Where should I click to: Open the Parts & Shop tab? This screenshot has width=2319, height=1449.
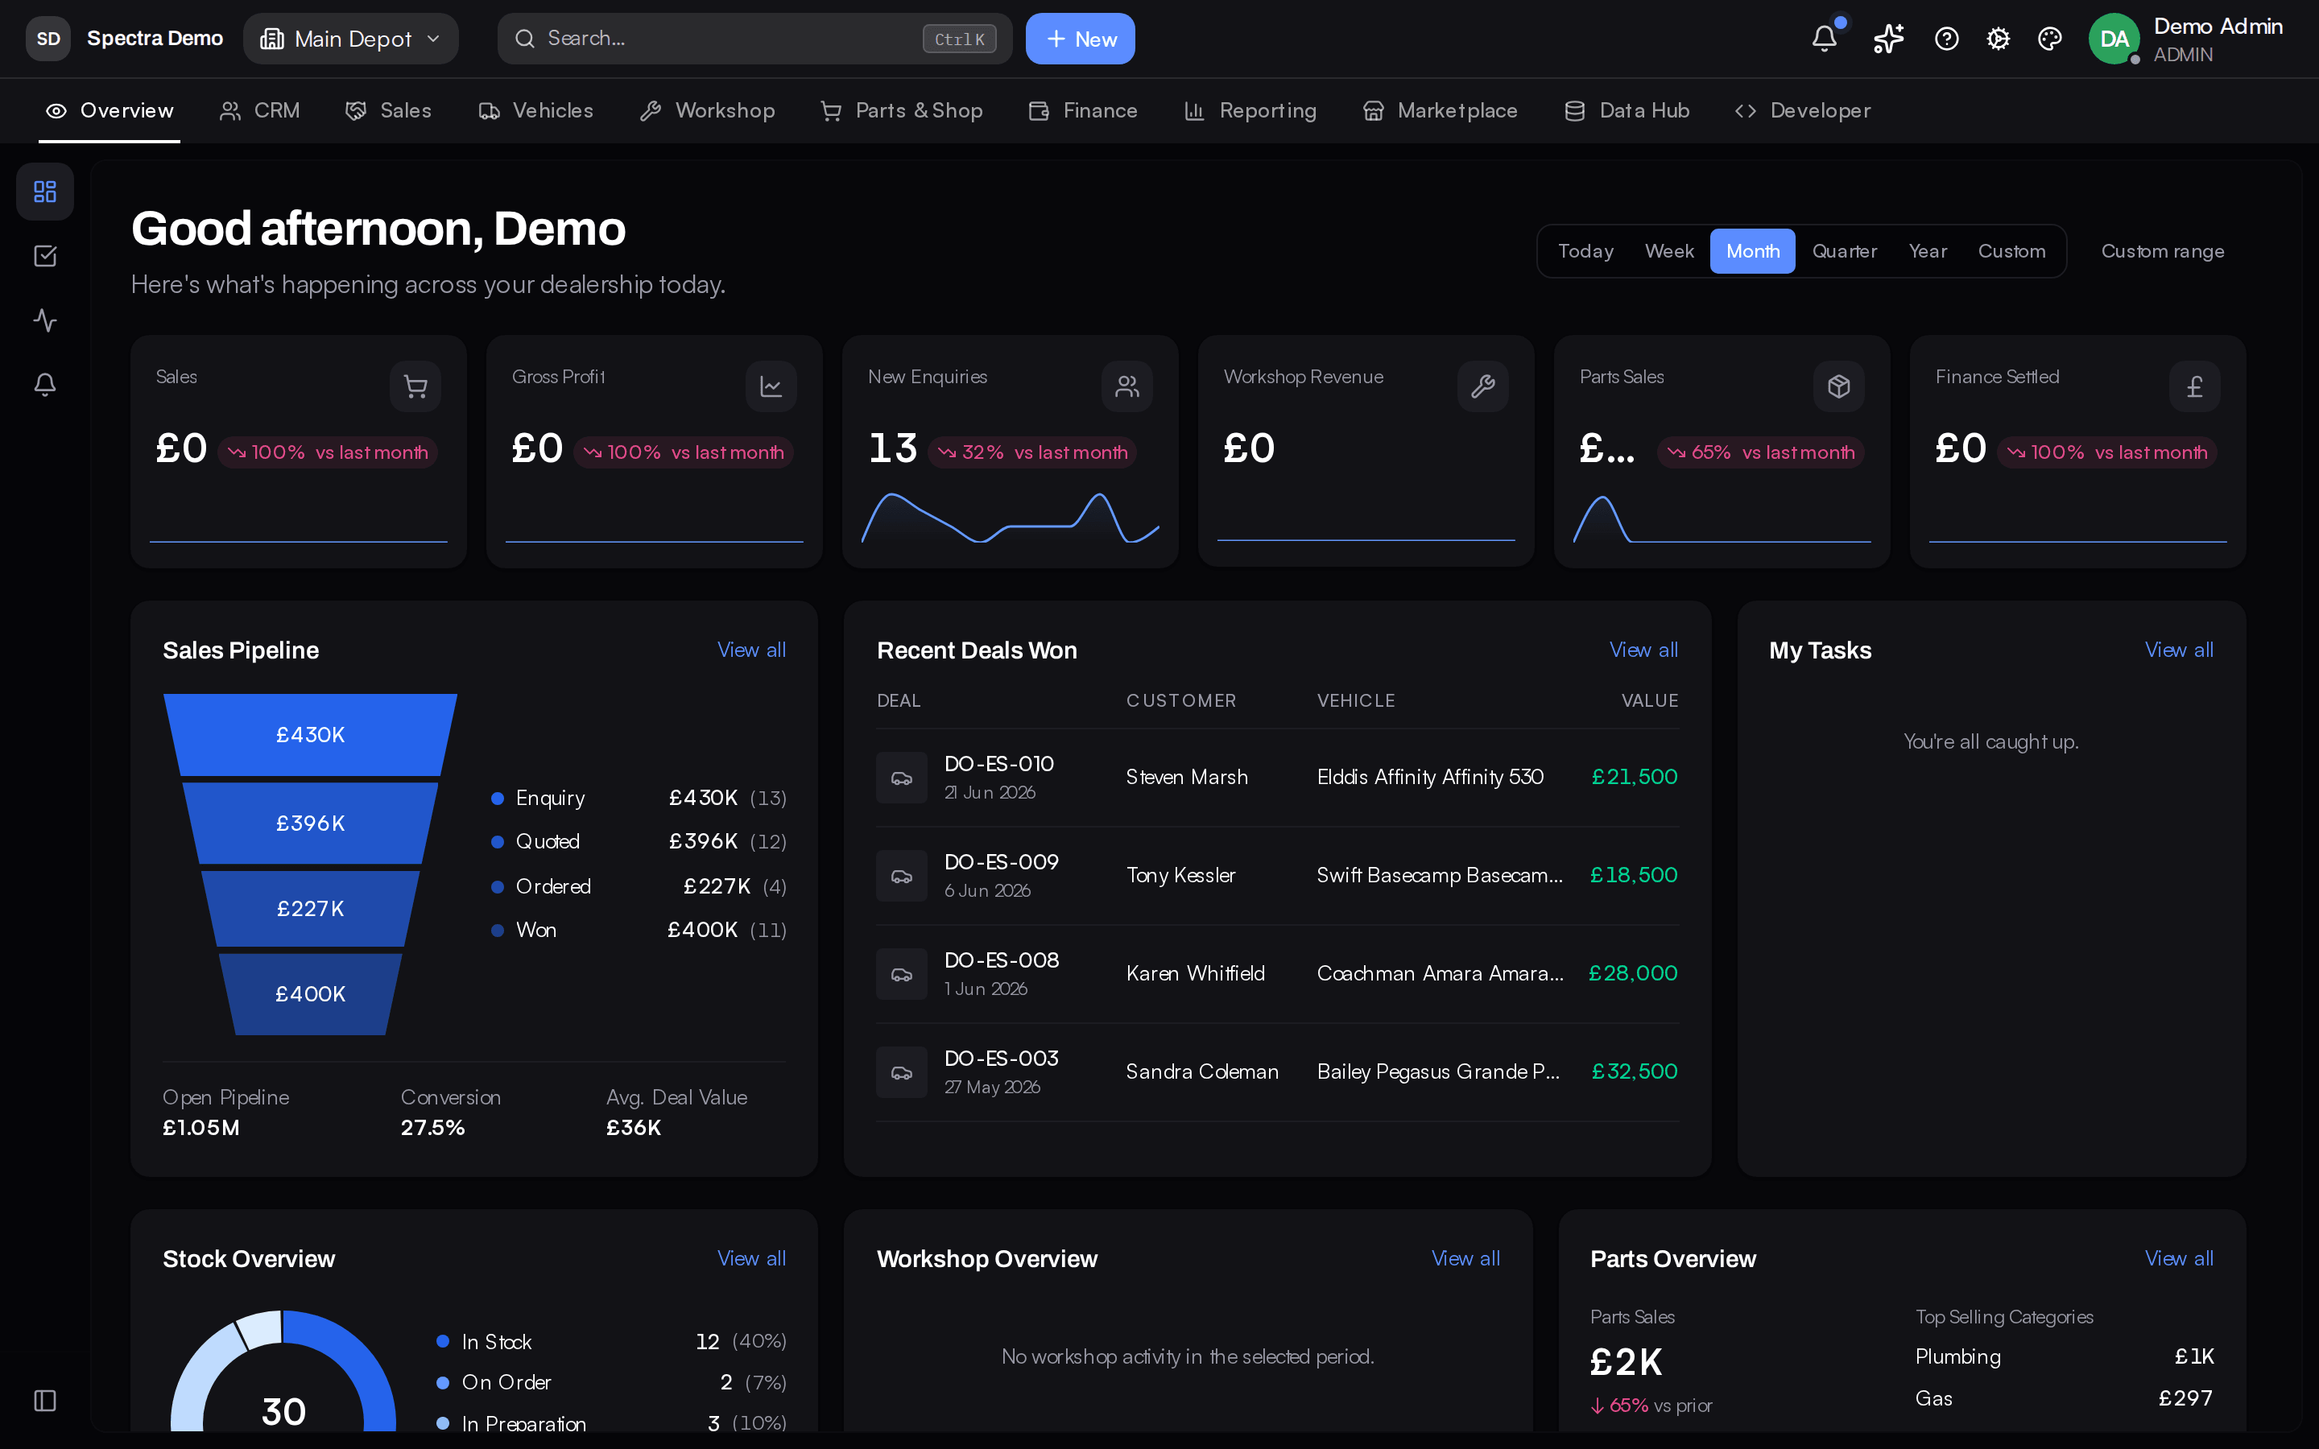(902, 111)
